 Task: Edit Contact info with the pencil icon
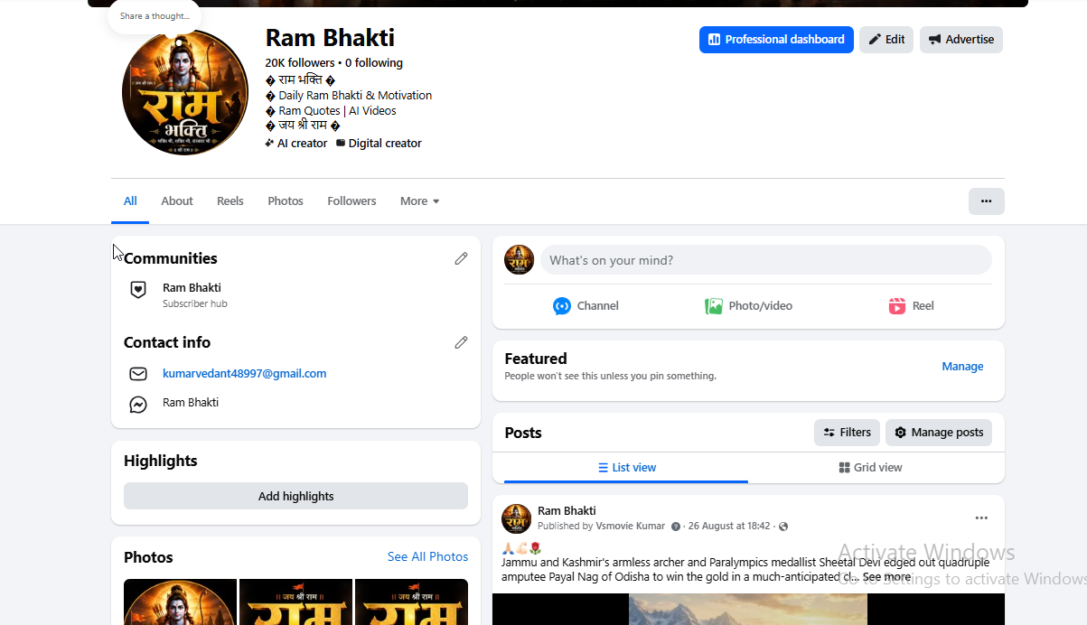461,342
